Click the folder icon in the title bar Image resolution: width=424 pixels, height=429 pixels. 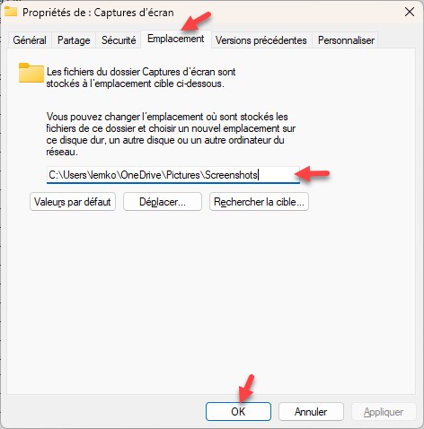pos(11,12)
